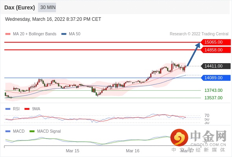232x157 pixels.
Task: Click the date line 'Wednesday, March 16, 2022 8:37:20 PM CET'
Action: pos(53,19)
